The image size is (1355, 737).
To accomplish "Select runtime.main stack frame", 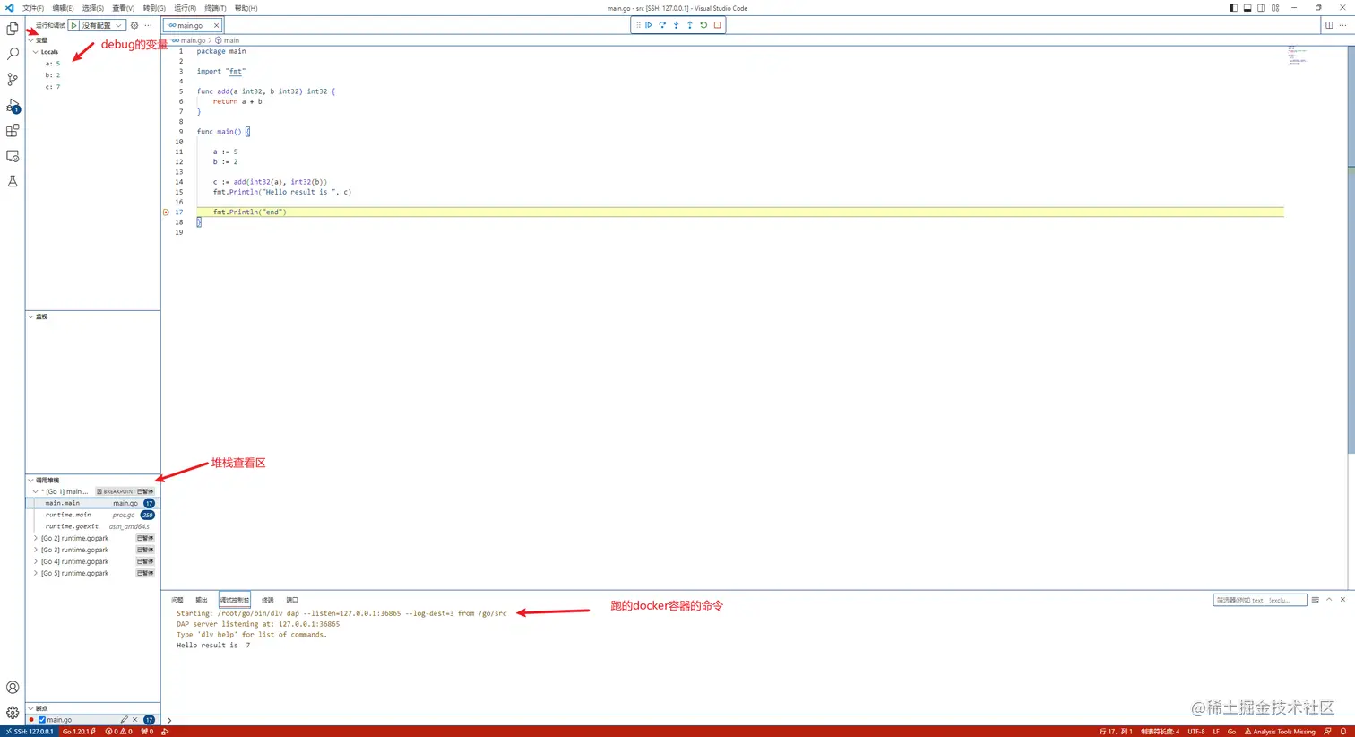I will (x=93, y=515).
